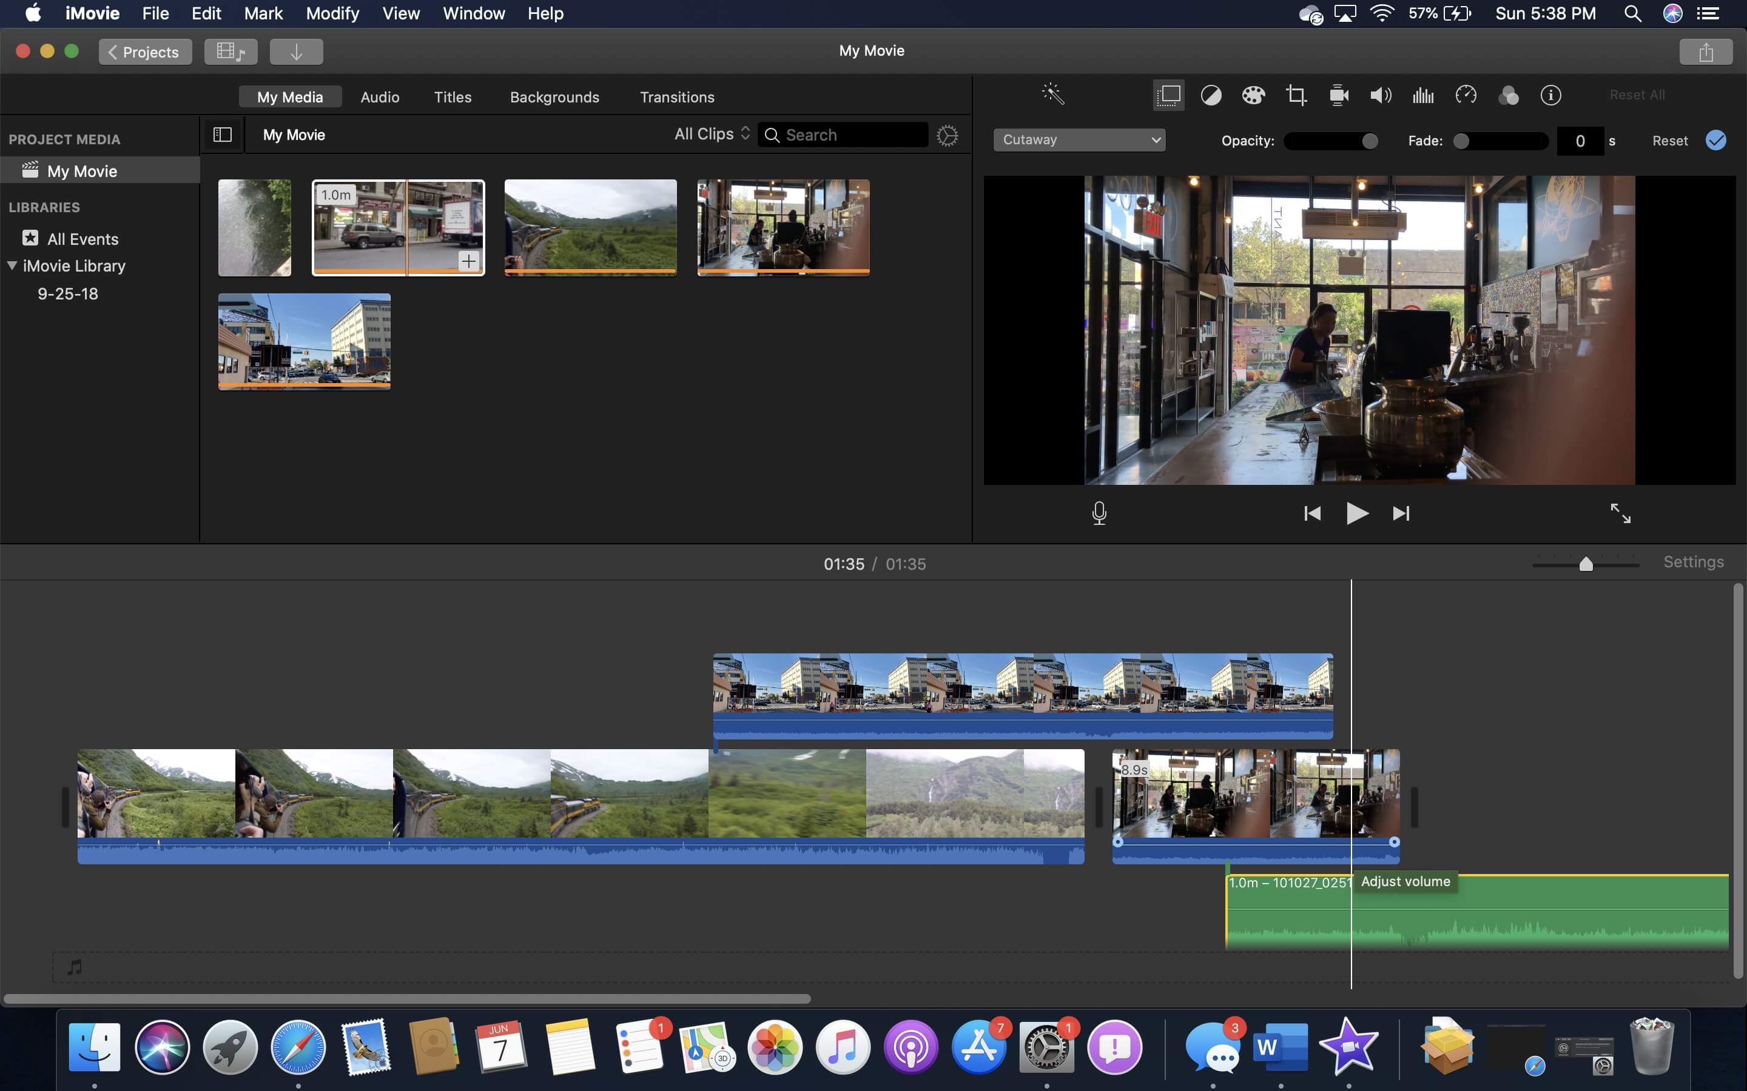Click the clip information icon
Screen dimensions: 1747x1091
[x=1549, y=95]
